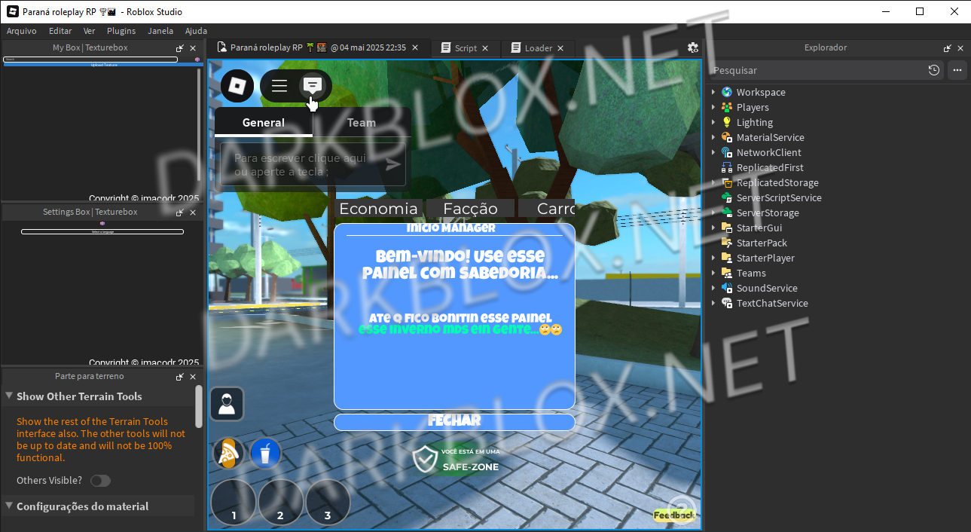Viewport: 971px width, 532px height.
Task: Expand the Workspace tree node
Action: click(x=713, y=92)
